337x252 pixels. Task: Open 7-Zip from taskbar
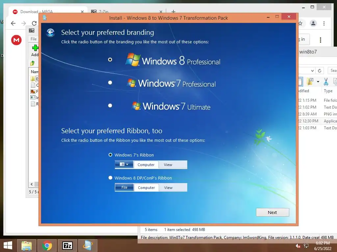(x=67, y=245)
